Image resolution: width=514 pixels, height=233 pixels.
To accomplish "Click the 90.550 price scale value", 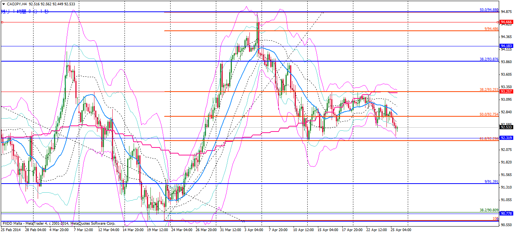I will tap(506, 225).
